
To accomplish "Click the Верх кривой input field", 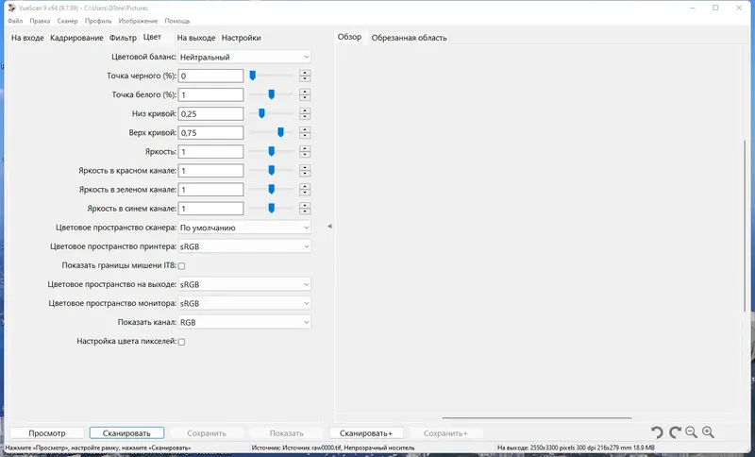I will [210, 133].
